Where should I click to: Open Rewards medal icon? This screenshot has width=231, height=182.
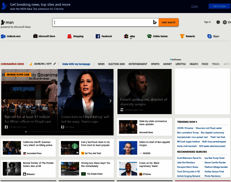(182, 36)
